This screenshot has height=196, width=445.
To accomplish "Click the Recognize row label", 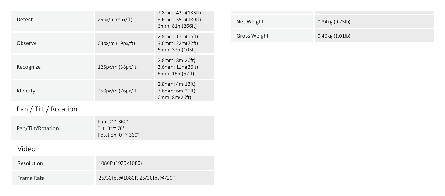I will [29, 67].
